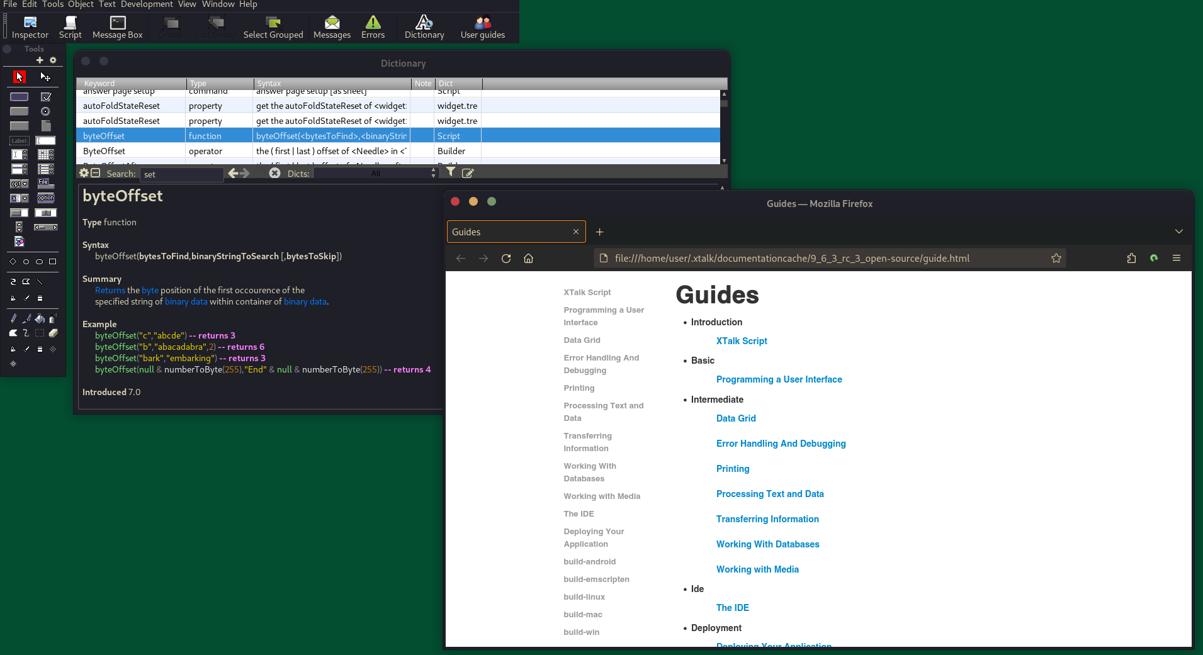Select the ByteOffset operator row

tap(398, 151)
